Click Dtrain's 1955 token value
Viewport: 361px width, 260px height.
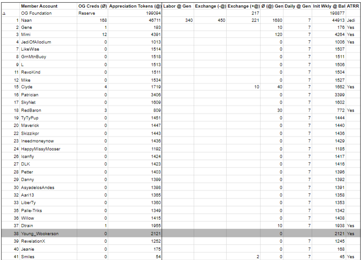pos(156,226)
